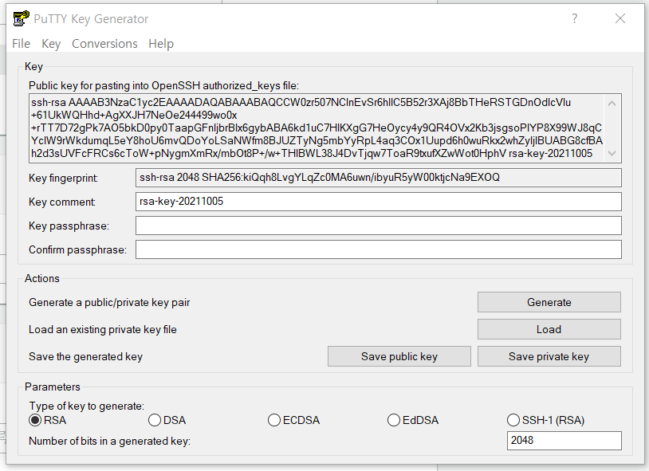The image size is (649, 471).
Task: Click the 'Parameters' group heading
Action: coord(53,387)
